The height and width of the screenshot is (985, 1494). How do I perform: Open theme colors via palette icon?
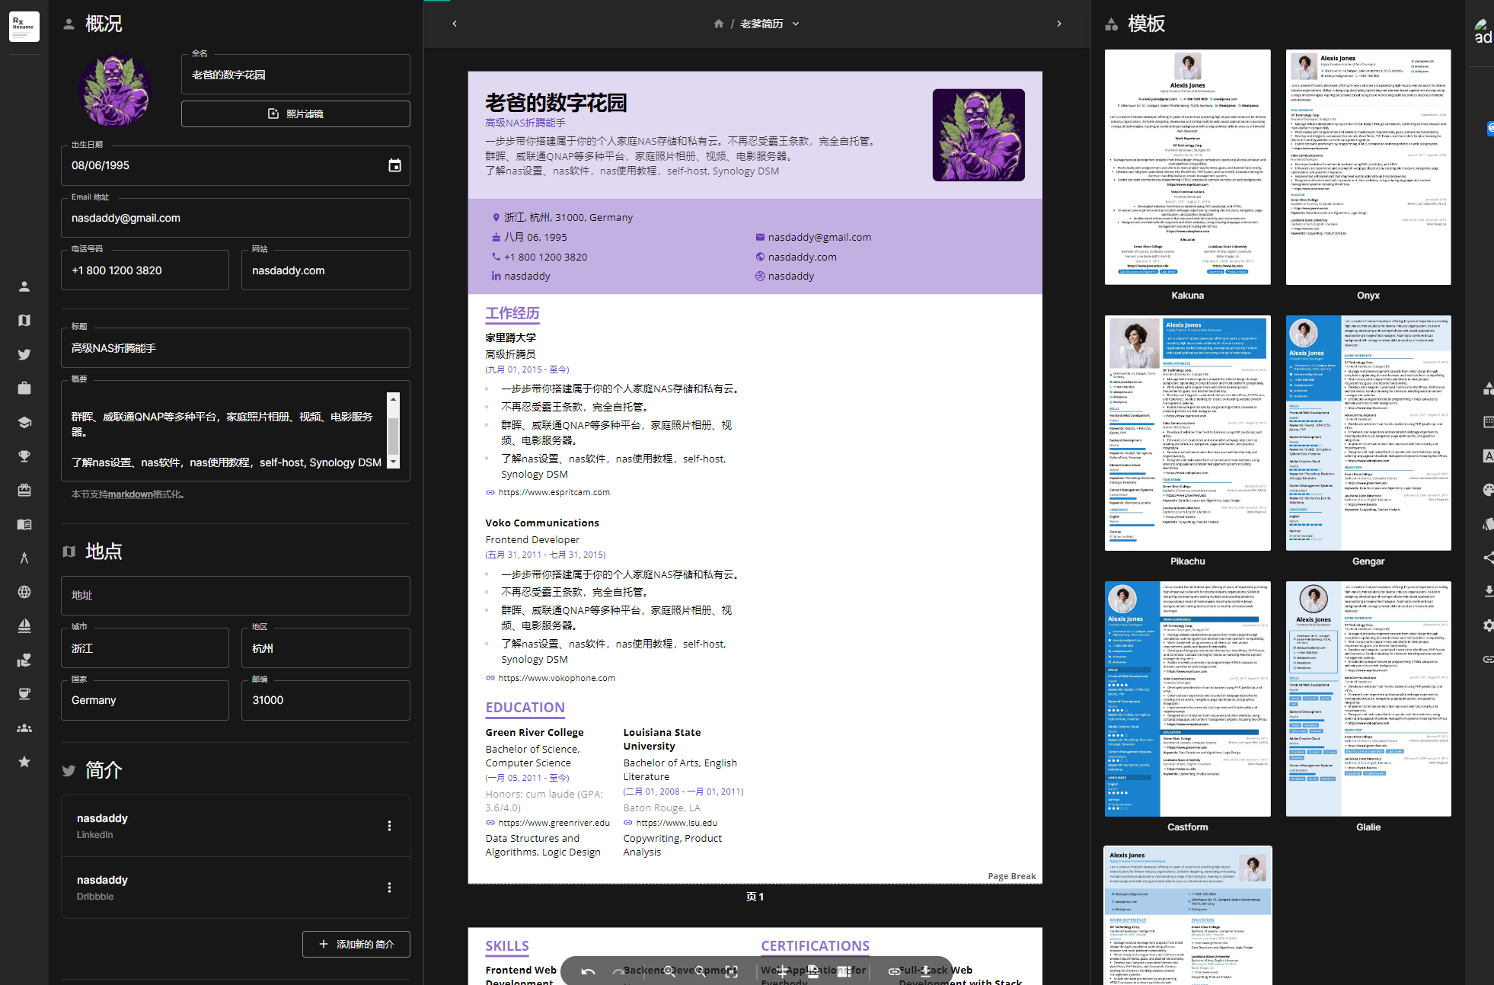[x=1487, y=490]
